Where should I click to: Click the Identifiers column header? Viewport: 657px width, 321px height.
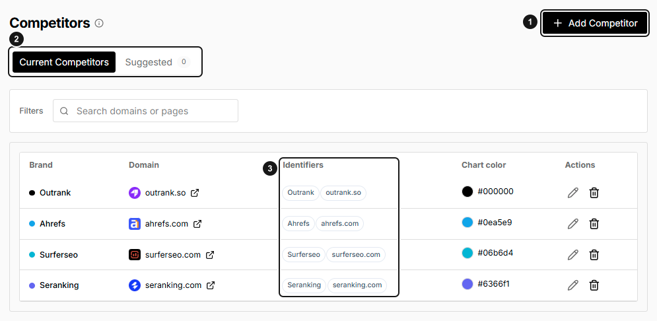point(303,164)
